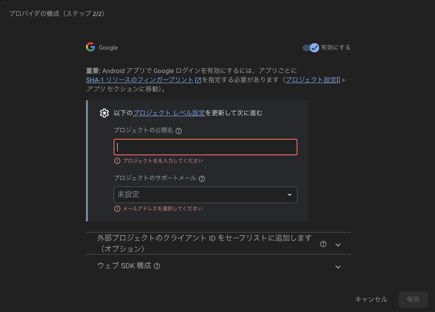Click the help icon next to ウェブ SDK 構成
The width and height of the screenshot is (435, 312).
pos(157,266)
